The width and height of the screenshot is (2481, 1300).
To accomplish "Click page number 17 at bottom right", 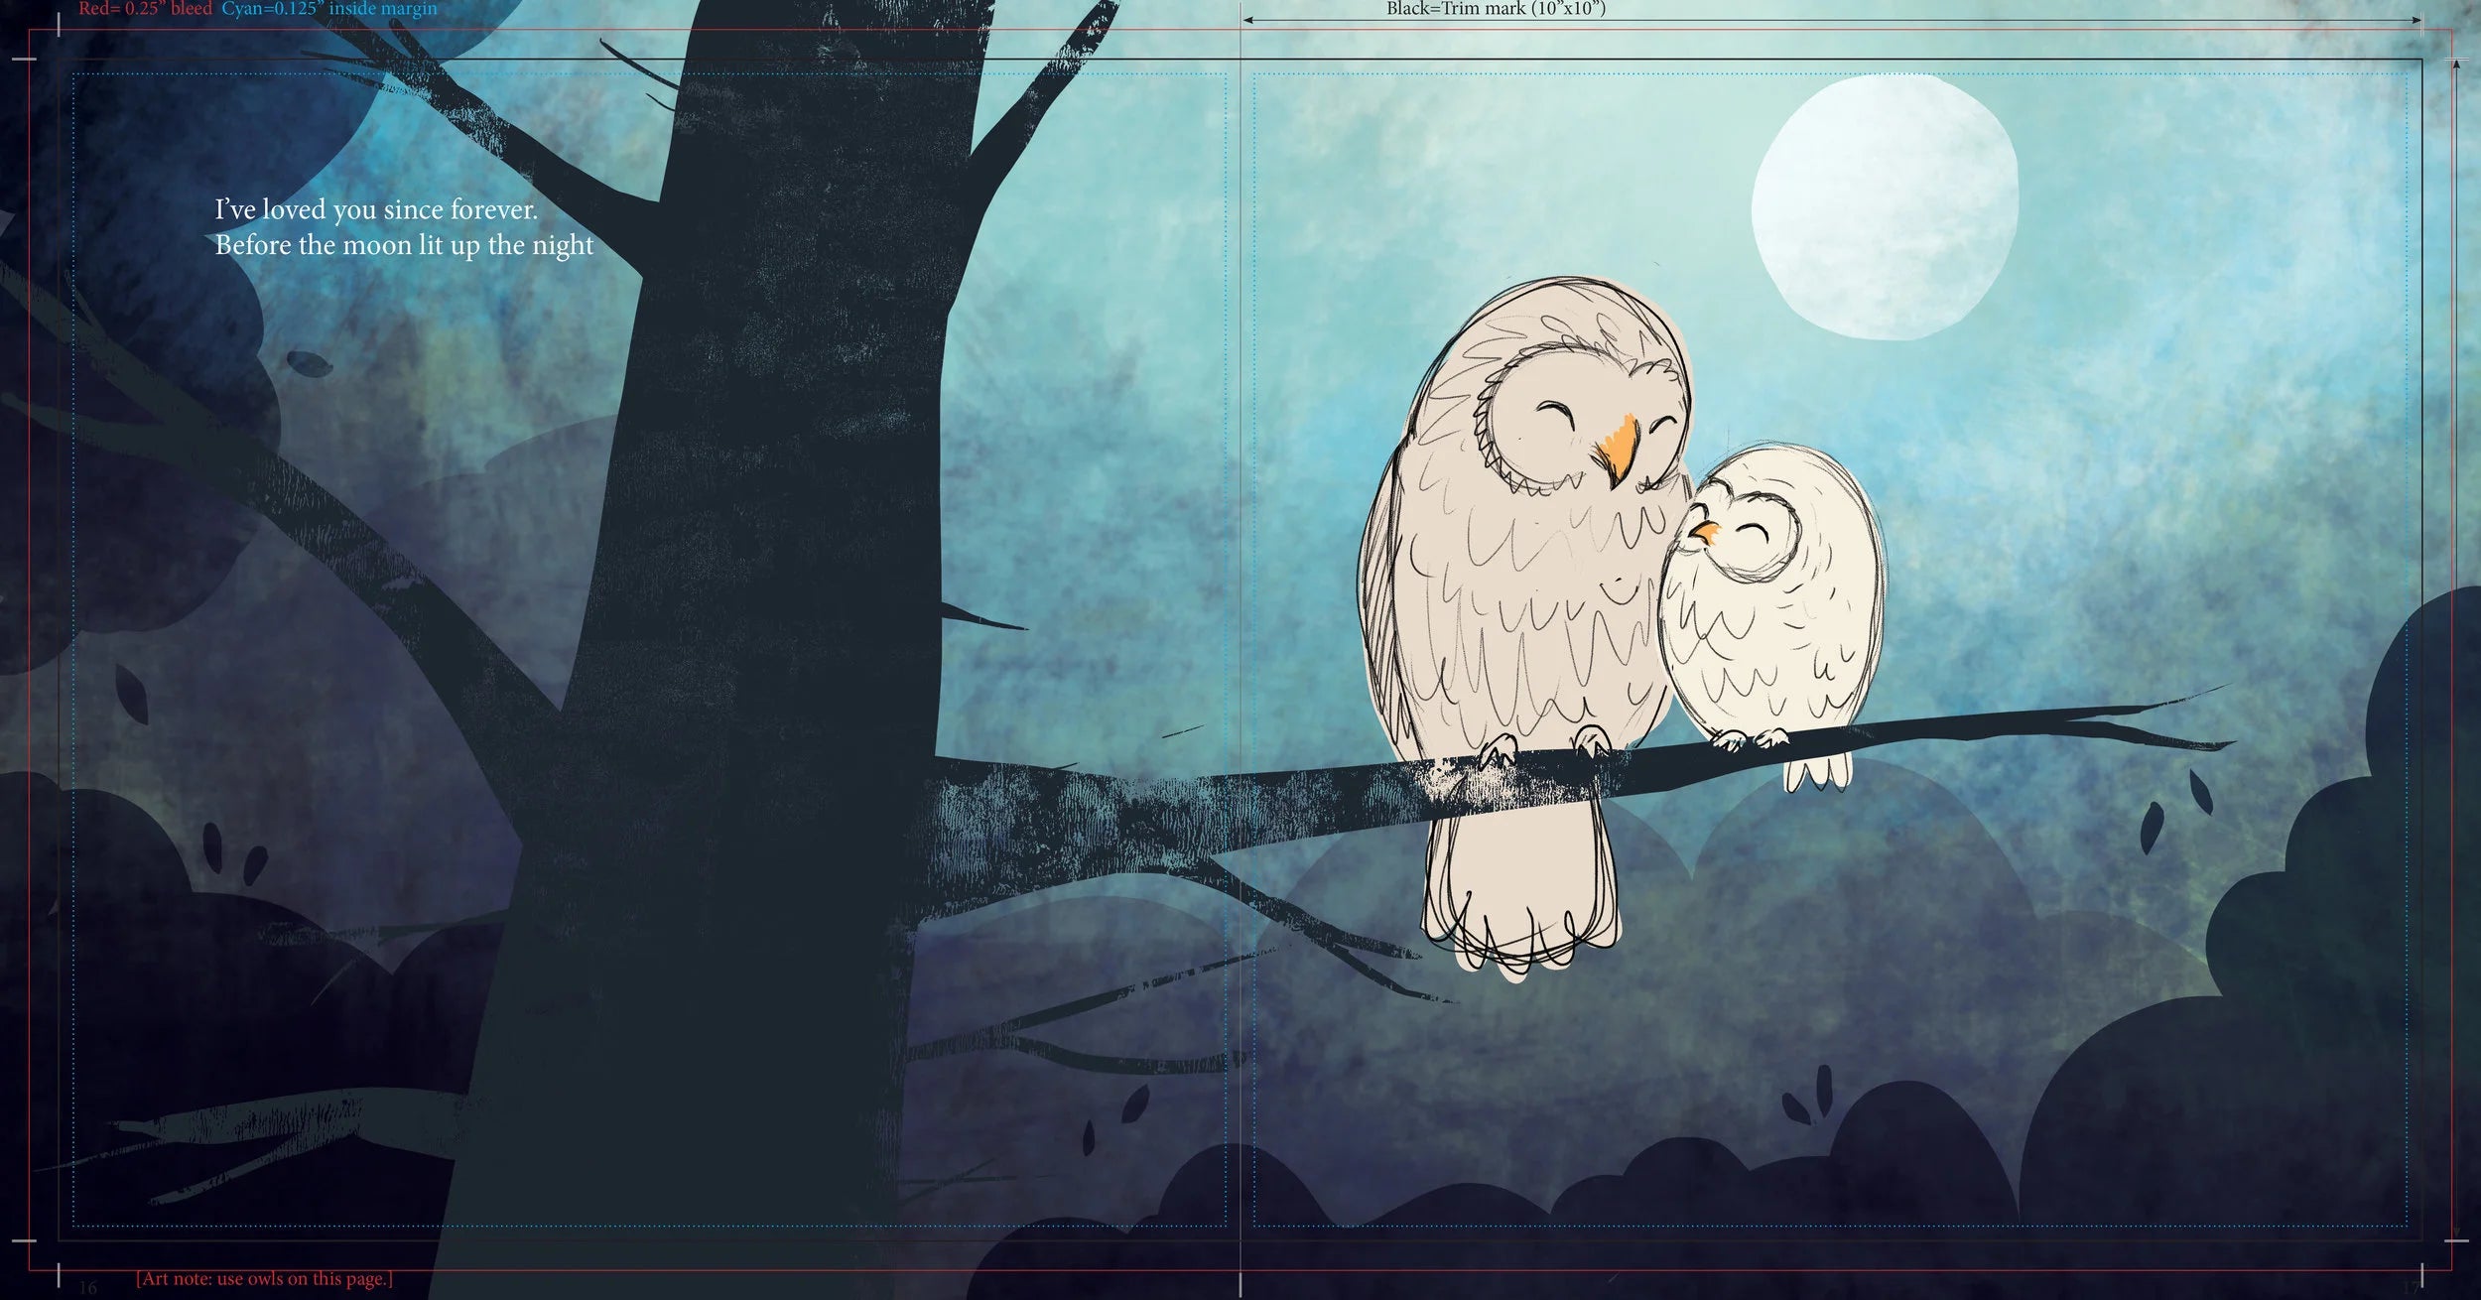I will [x=2412, y=1288].
